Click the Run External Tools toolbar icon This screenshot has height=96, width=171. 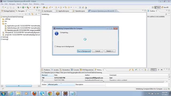[28, 7]
